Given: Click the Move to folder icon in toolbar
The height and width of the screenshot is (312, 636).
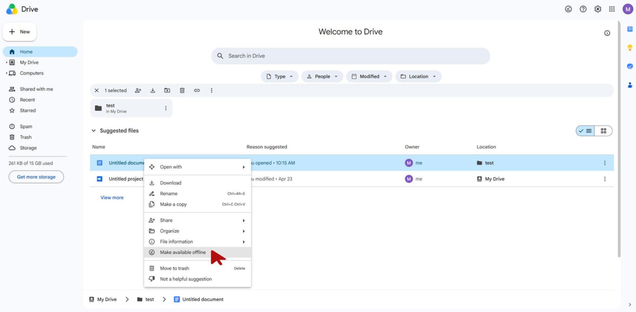Looking at the screenshot, I should point(167,91).
